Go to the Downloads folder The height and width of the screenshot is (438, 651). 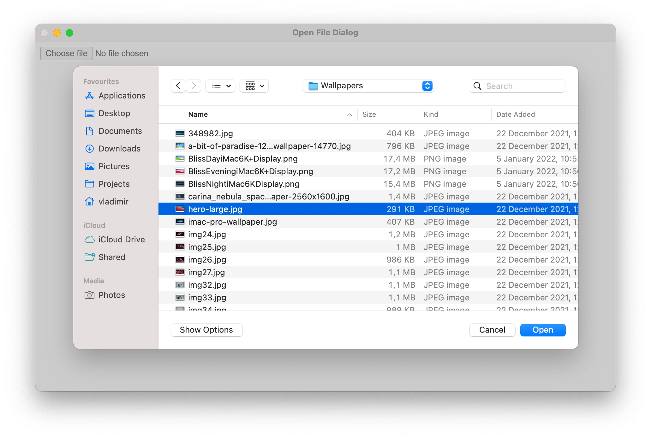click(x=119, y=149)
